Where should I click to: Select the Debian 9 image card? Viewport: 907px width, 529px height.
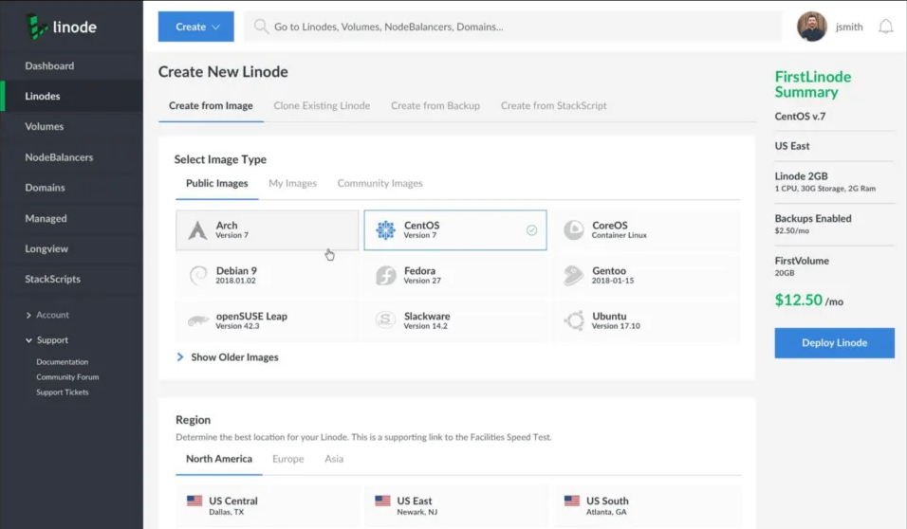[x=268, y=275]
